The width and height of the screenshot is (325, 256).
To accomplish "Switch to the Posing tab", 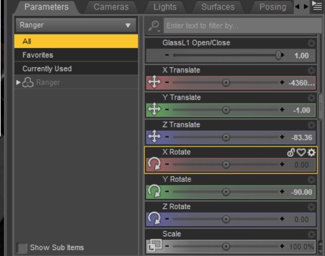I will point(273,7).
